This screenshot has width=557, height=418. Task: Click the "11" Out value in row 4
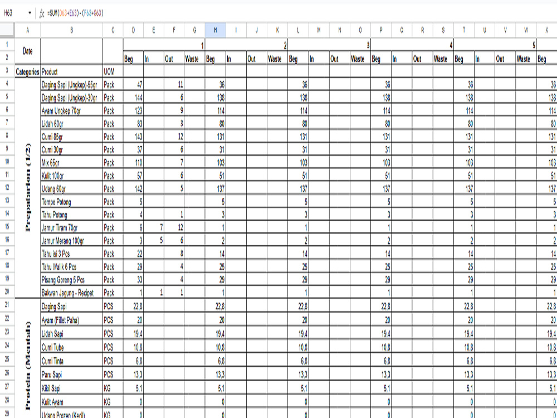point(174,85)
